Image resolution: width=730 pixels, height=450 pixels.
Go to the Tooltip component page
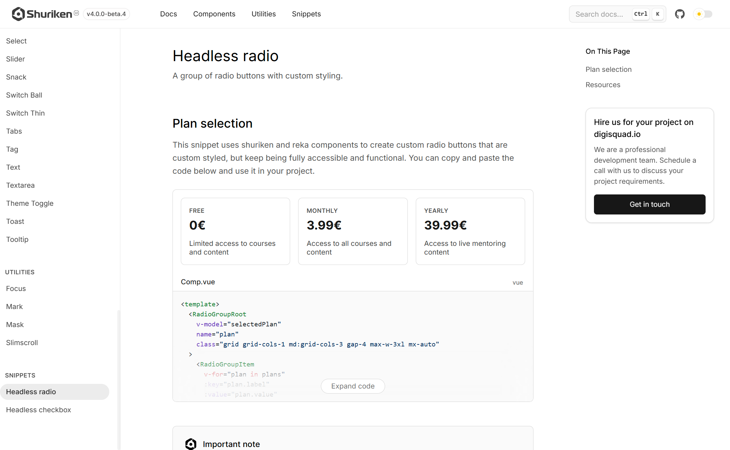[17, 240]
